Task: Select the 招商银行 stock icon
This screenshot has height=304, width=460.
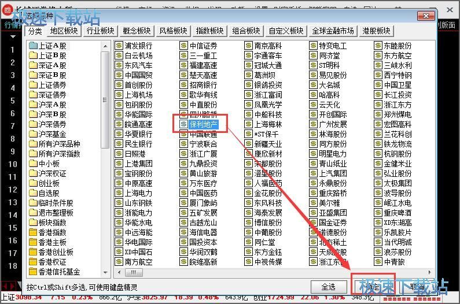Action: 183,85
